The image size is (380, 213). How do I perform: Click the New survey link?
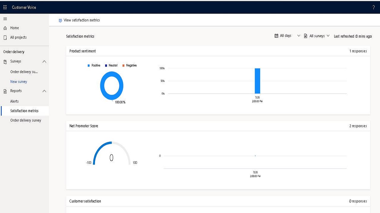[x=19, y=82]
